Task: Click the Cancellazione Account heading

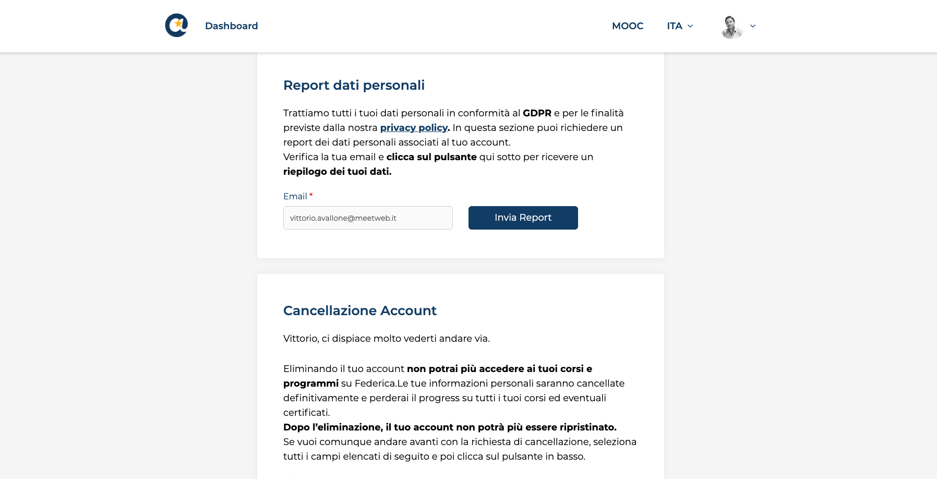Action: tap(359, 310)
